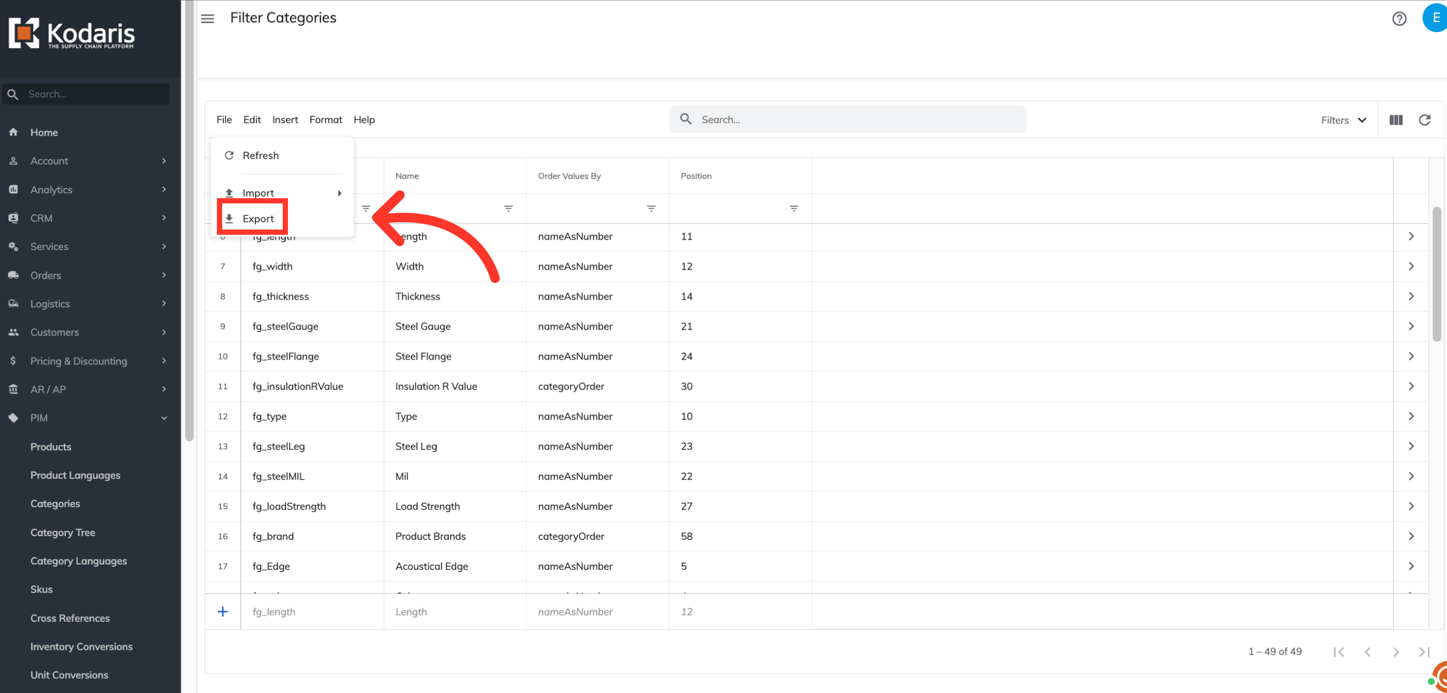Click the Position column filter icon
Screen dimensions: 1447x693
click(794, 209)
